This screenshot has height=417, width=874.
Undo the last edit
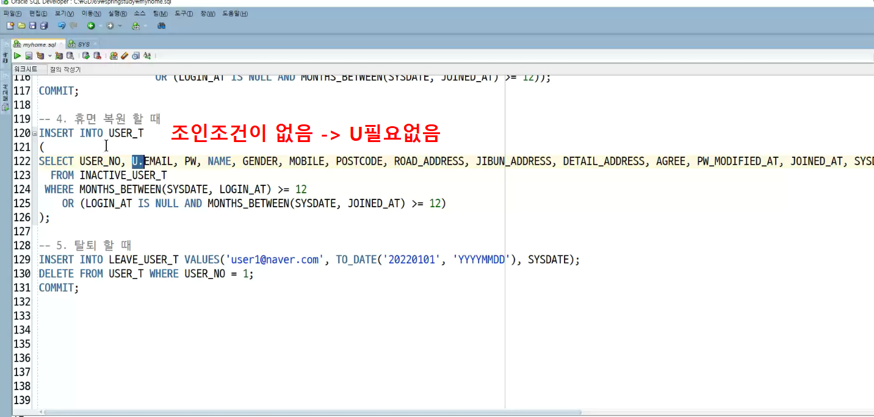pyautogui.click(x=62, y=26)
